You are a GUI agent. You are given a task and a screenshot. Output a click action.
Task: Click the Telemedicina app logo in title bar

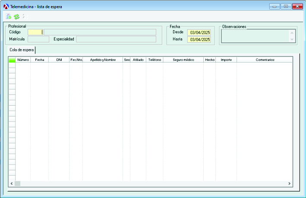pyautogui.click(x=6, y=6)
